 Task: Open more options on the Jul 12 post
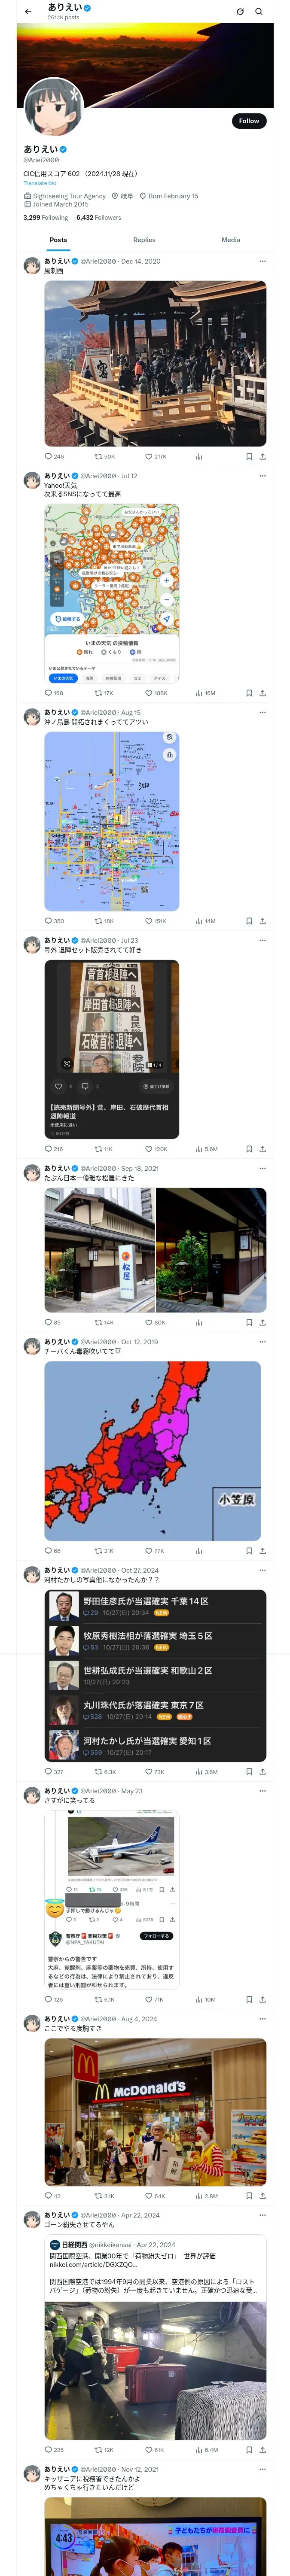coord(263,476)
